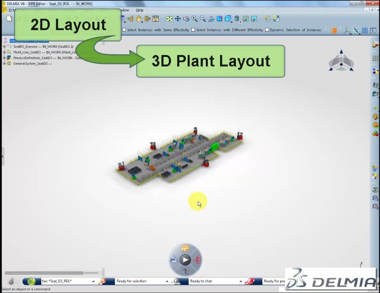The height and width of the screenshot is (293, 380).
Task: Click the orange selection icon bottom bar
Action: pos(103,281)
